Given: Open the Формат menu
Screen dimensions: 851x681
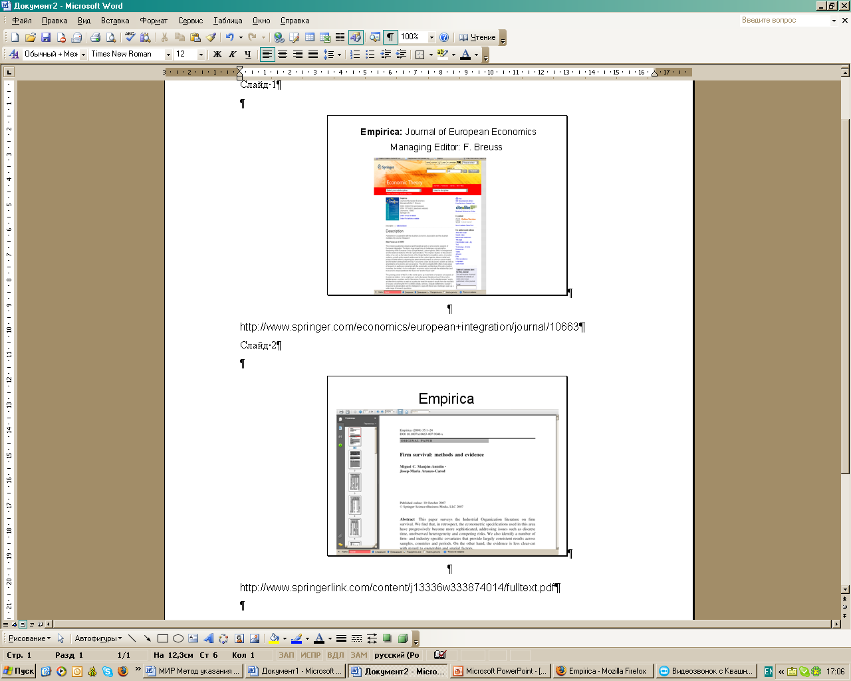Looking at the screenshot, I should [154, 21].
